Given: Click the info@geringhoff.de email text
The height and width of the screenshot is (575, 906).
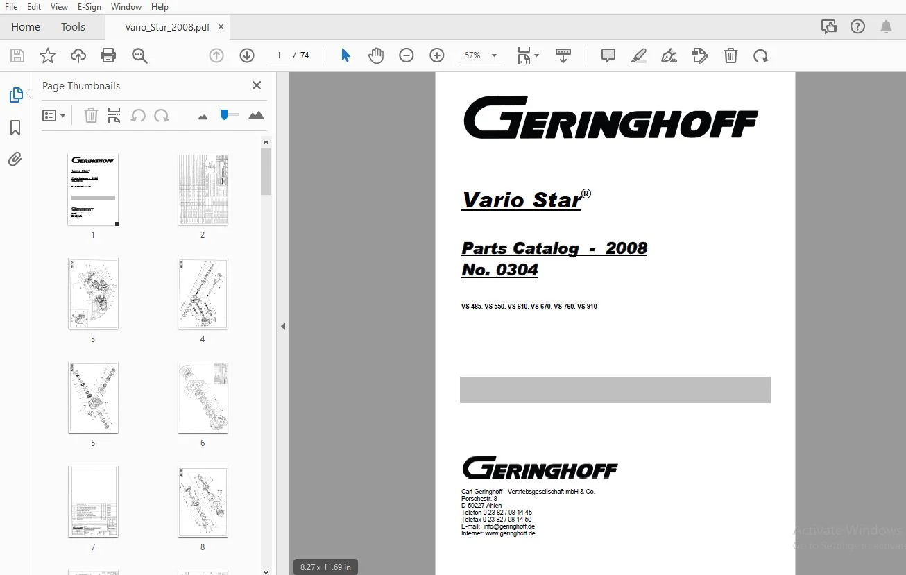Looking at the screenshot, I should click(x=509, y=526).
